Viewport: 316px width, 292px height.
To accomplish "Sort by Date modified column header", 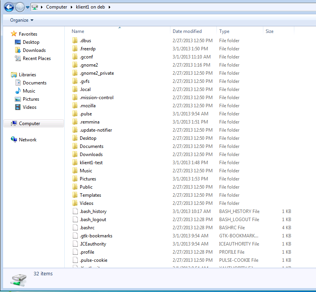I will coord(187,31).
